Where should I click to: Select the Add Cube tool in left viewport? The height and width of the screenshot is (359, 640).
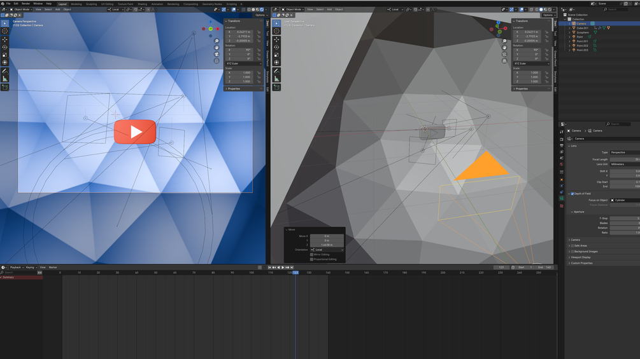point(5,87)
